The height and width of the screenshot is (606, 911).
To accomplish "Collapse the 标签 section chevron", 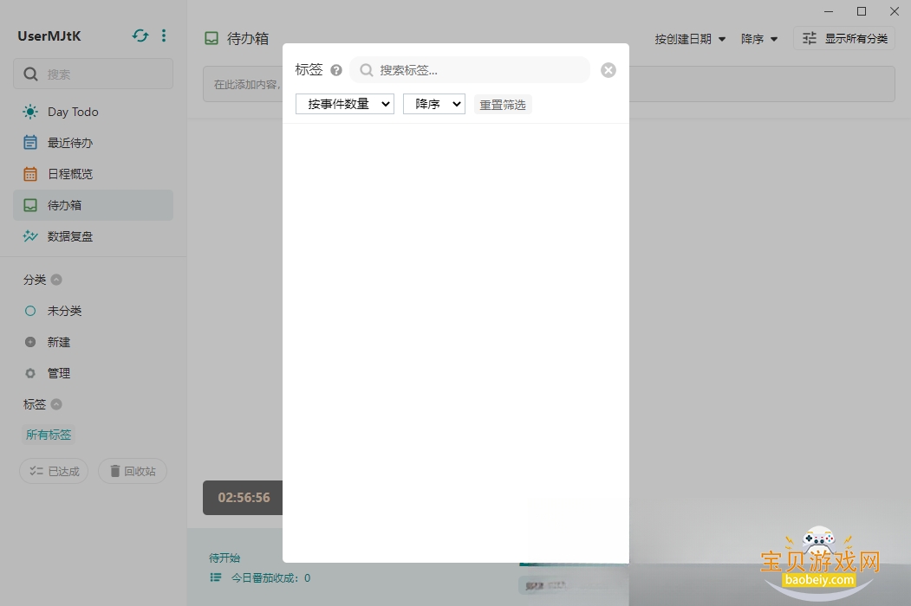I will (56, 404).
